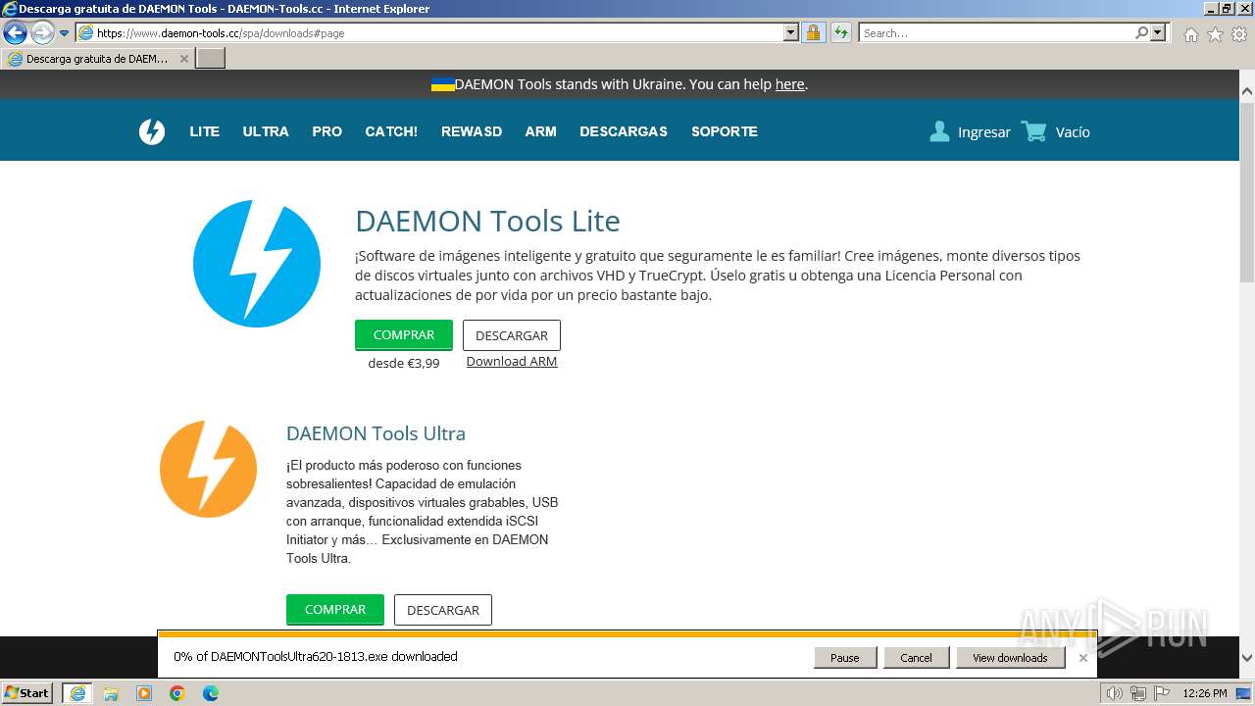Open the media player taskbar icon

144,693
